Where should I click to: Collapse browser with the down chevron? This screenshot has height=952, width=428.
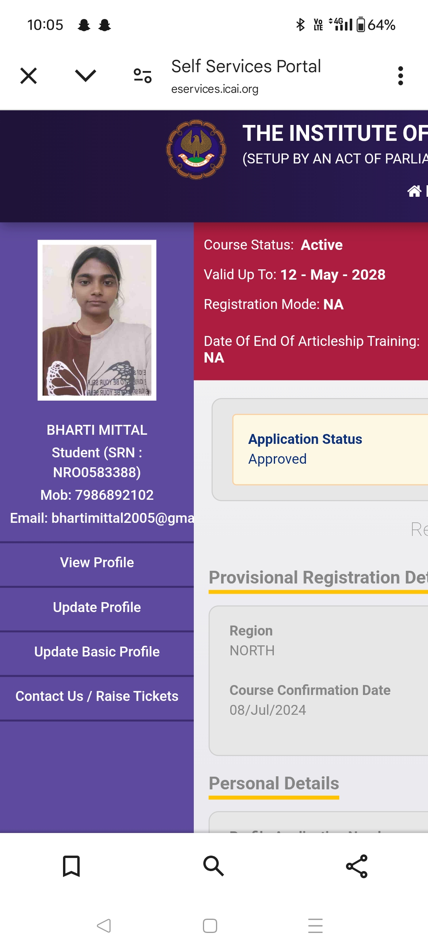(x=85, y=75)
